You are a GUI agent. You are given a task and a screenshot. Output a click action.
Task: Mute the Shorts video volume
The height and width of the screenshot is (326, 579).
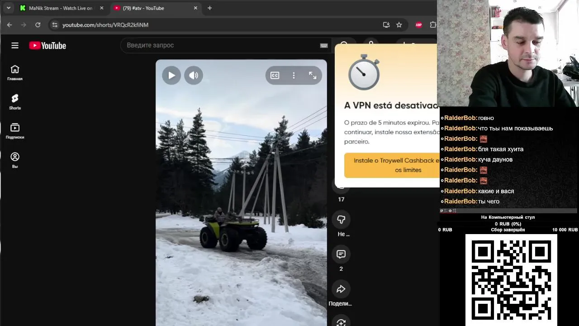tap(194, 76)
